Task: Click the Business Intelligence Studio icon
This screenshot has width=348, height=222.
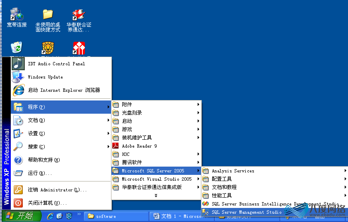Action: (205, 204)
